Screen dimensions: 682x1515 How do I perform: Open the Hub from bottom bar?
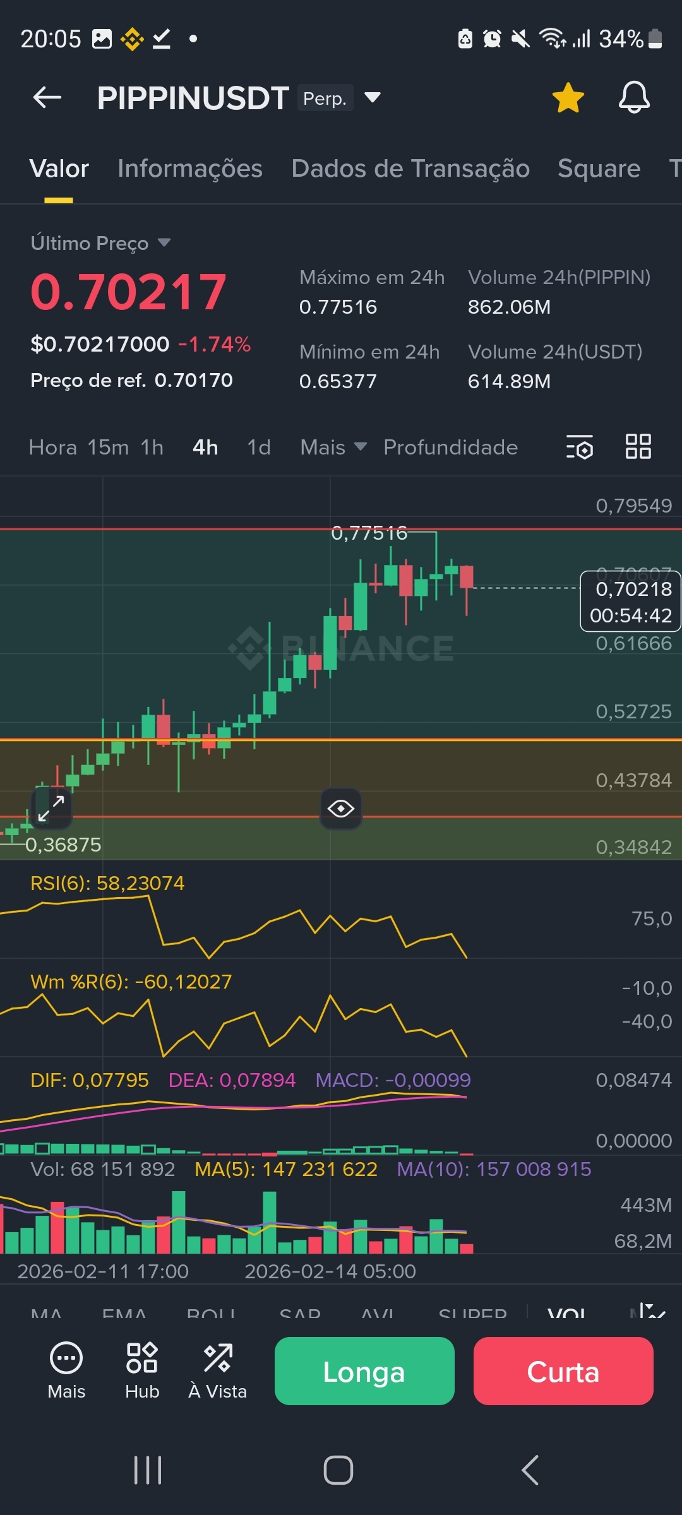[142, 1370]
